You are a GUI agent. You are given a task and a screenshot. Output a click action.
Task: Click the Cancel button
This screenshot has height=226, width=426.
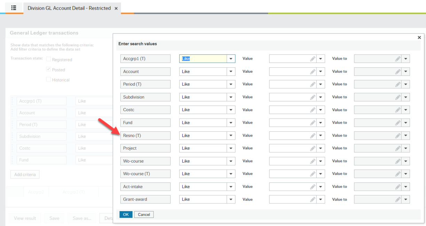pyautogui.click(x=144, y=214)
